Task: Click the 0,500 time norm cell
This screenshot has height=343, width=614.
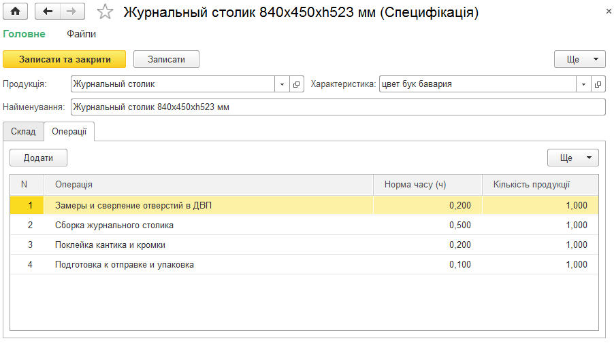Action: point(427,225)
